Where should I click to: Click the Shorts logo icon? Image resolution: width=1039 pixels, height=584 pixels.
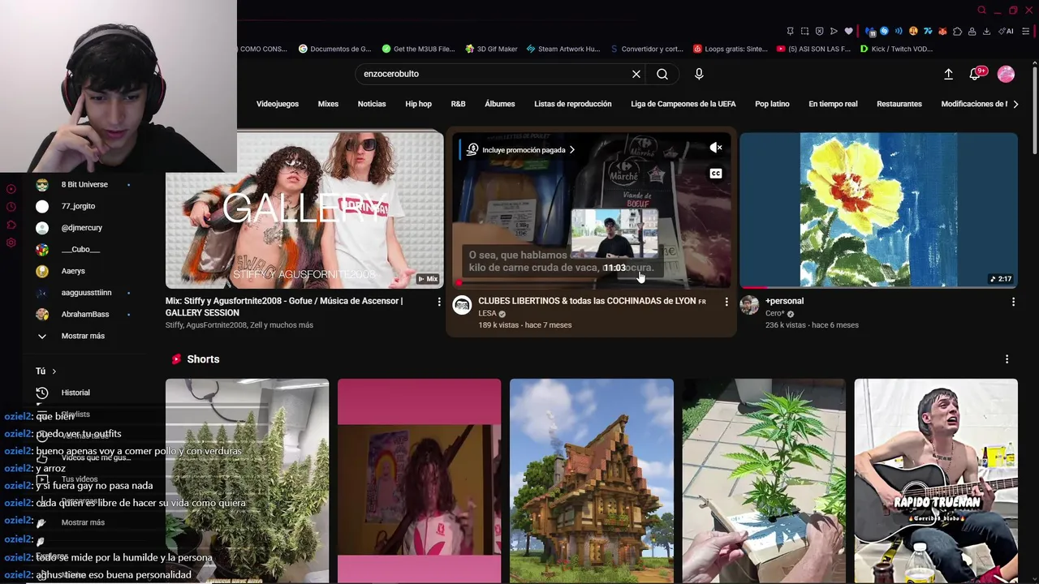(x=176, y=359)
